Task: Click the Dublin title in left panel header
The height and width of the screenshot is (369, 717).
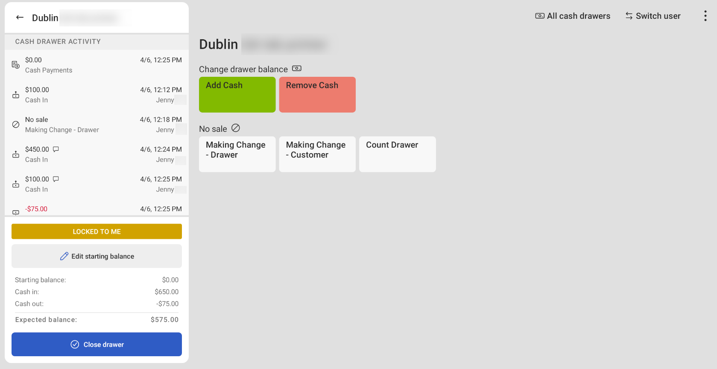Action: tap(45, 17)
